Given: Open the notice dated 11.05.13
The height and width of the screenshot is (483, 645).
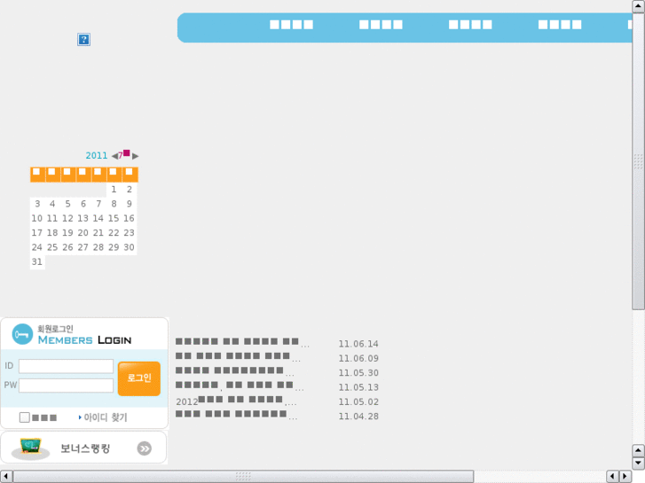Looking at the screenshot, I should point(240,386).
